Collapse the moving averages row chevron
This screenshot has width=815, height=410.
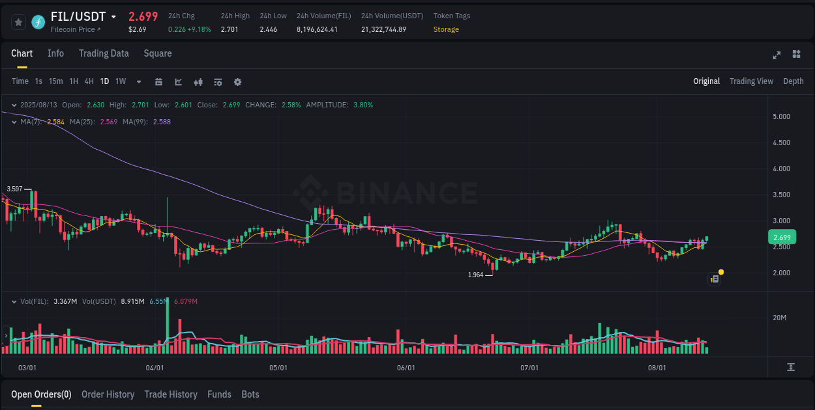[14, 122]
